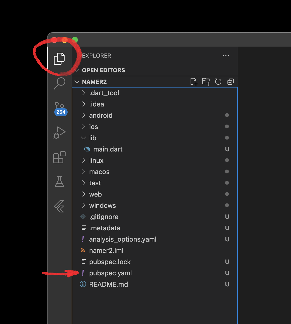This screenshot has width=291, height=324.
Task: Open the Explorer view icon
Action: click(60, 58)
